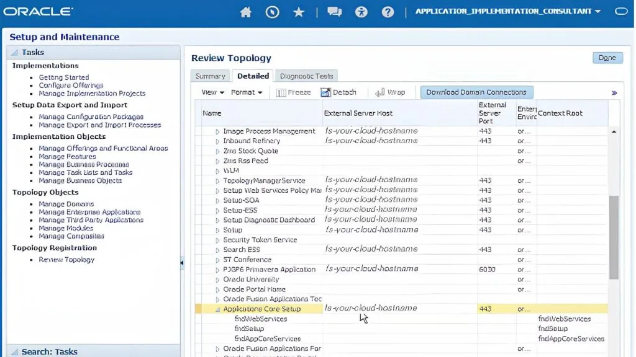
Task: Expand the Setup Diagnostic Dashboard row
Action: tap(217, 221)
